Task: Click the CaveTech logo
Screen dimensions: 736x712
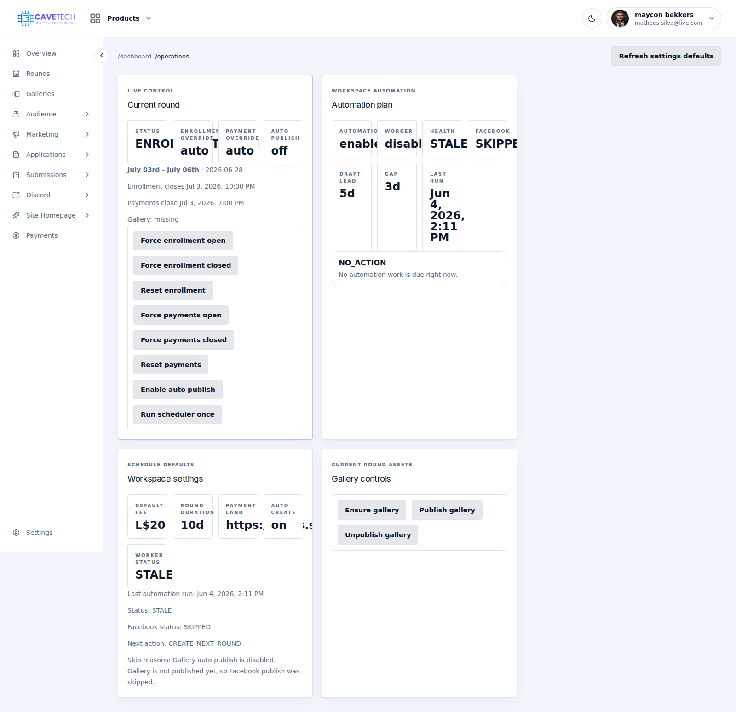Action: coord(46,18)
